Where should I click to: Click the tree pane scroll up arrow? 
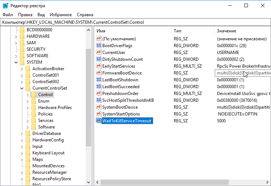[89, 30]
